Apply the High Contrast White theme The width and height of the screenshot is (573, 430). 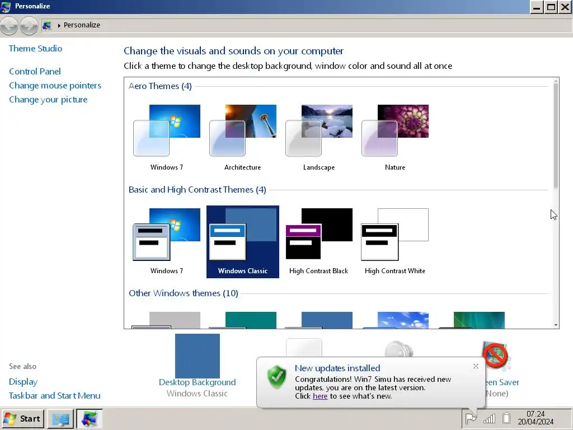click(394, 241)
